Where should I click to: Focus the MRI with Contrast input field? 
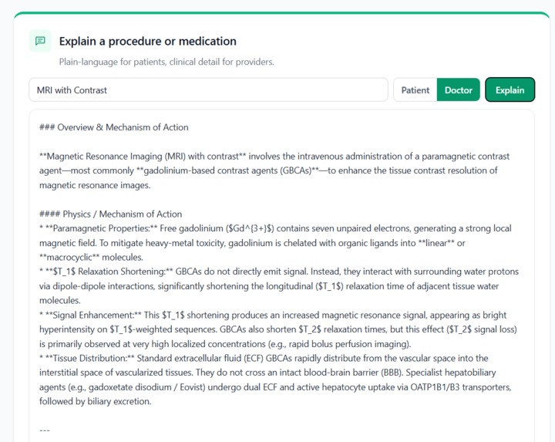pyautogui.click(x=208, y=90)
